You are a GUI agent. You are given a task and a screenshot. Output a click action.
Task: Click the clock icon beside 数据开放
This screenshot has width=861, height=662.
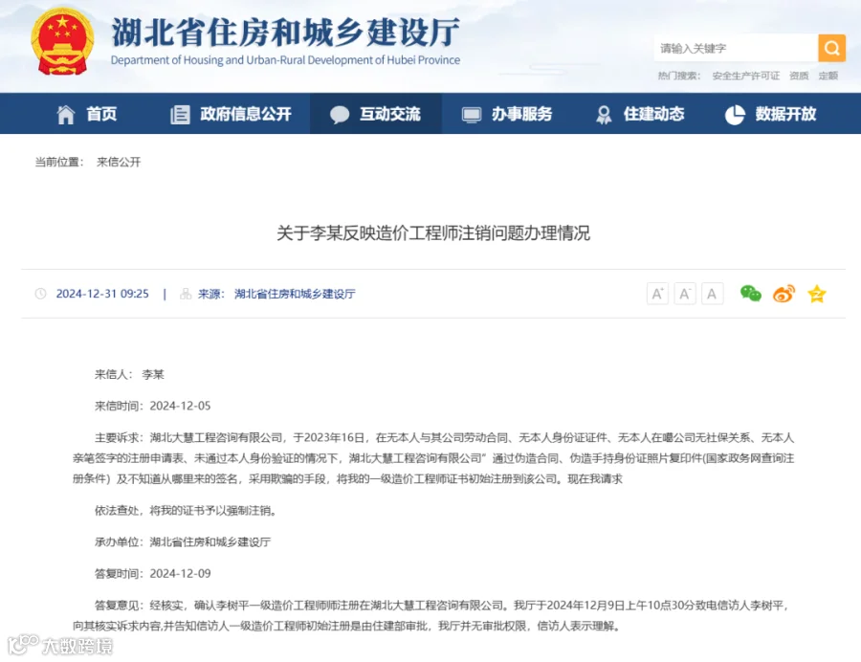[x=734, y=114]
